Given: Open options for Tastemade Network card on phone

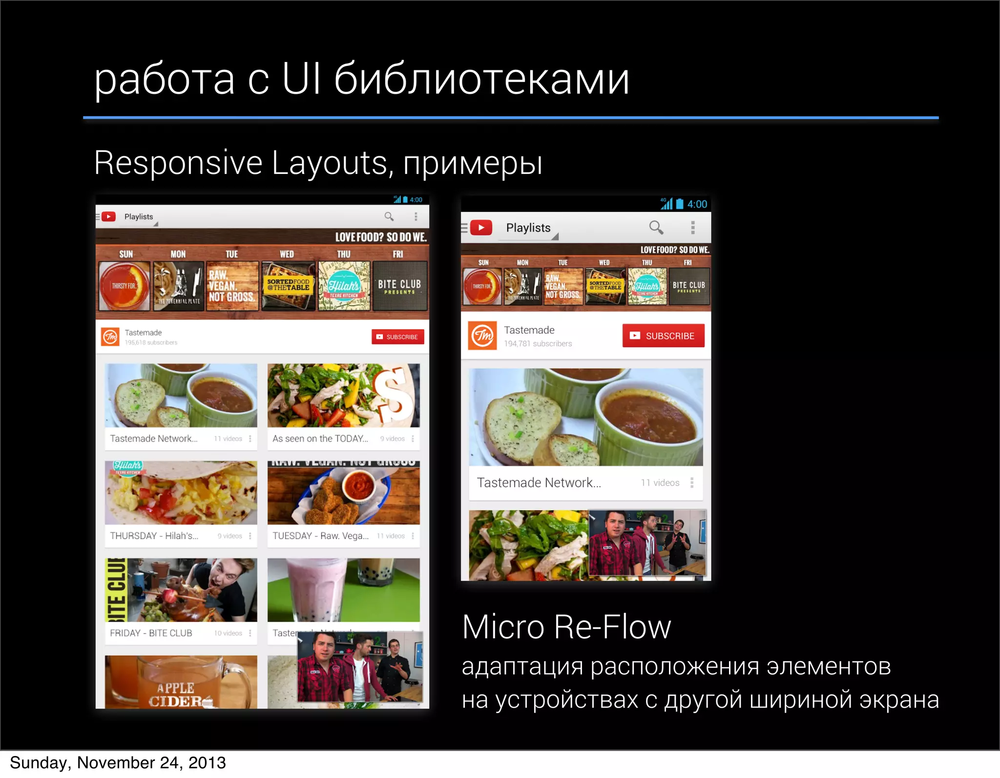Looking at the screenshot, I should (x=692, y=483).
